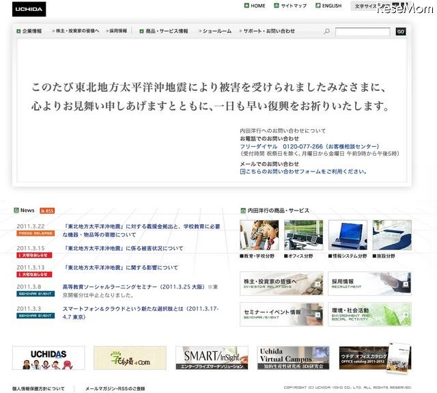This screenshot has width=437, height=393.
Task: Open the オフィス分野 thumbnail image
Action: pos(303,235)
